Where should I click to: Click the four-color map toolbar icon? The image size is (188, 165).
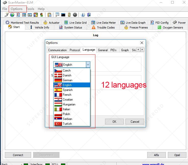pyautogui.click(x=36, y=15)
